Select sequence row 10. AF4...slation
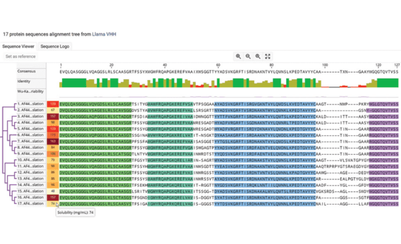 click(30, 160)
